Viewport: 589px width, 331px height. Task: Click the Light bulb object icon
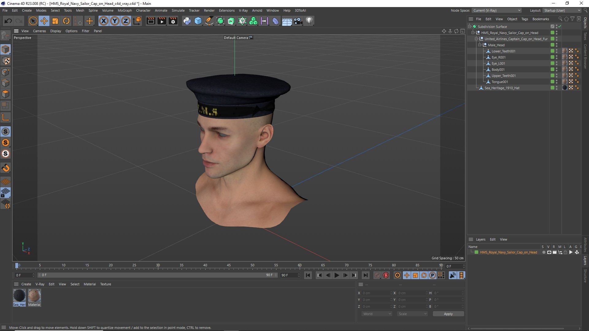tap(309, 21)
